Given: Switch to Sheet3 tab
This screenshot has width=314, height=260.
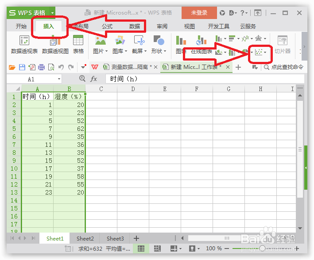Looking at the screenshot, I should 115,239.
